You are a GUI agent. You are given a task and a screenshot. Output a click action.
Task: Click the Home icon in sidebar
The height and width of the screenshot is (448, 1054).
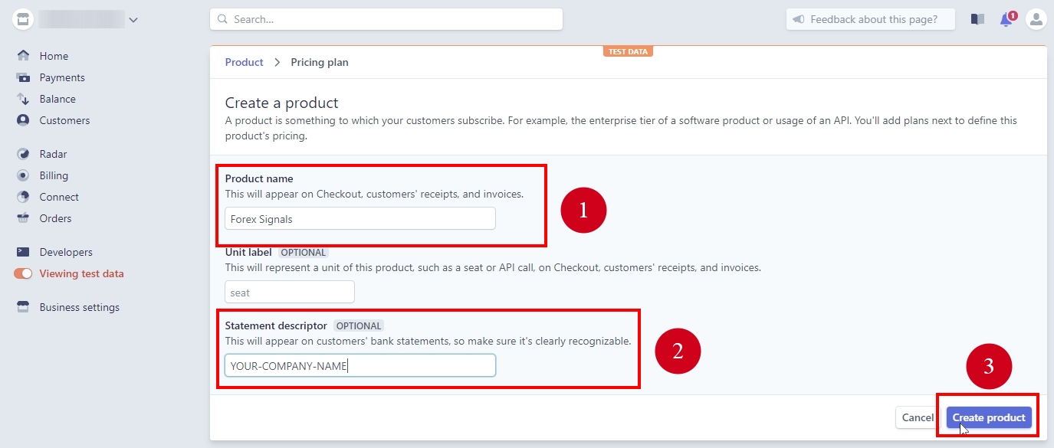point(23,56)
